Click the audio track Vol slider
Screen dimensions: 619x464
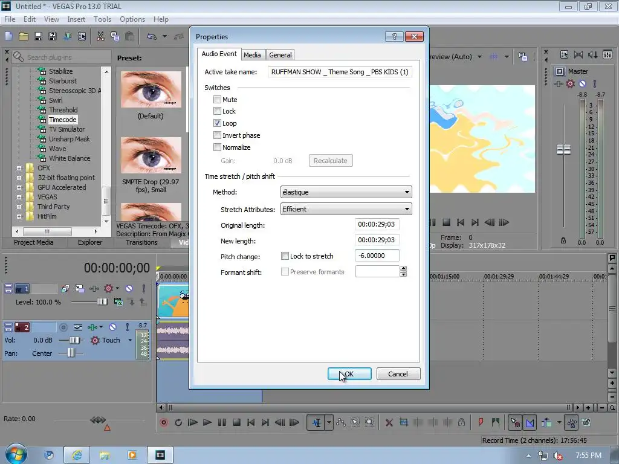(x=74, y=340)
